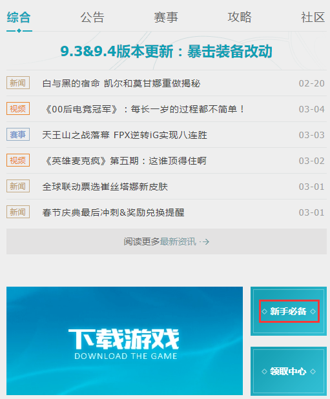Click 视频 tag beside 00后电竞冠军

tap(18, 108)
